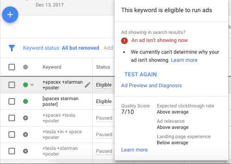The image size is (231, 164).
Task: Click the blue plus add keyword button
Action: click(x=10, y=15)
